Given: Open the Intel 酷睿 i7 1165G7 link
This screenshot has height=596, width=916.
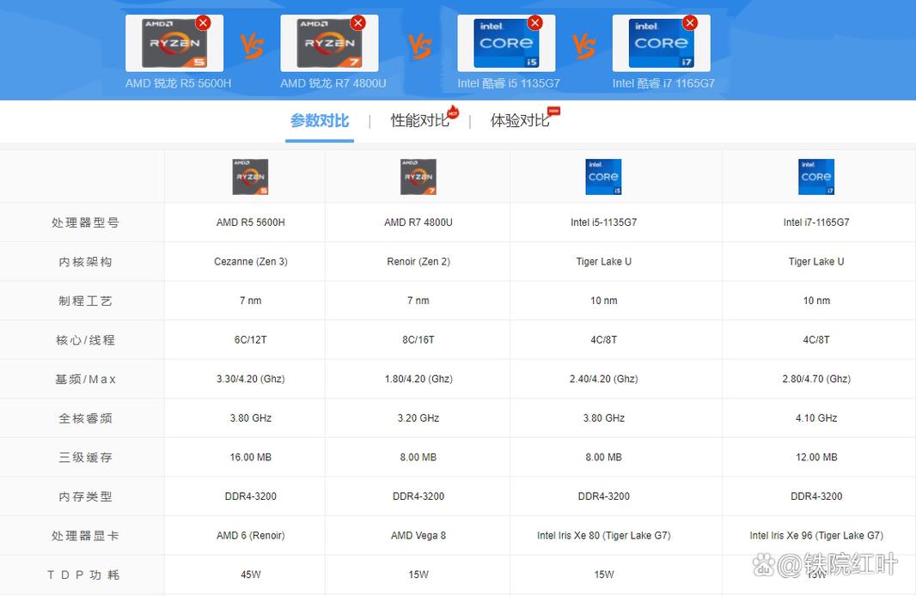Looking at the screenshot, I should (x=663, y=83).
